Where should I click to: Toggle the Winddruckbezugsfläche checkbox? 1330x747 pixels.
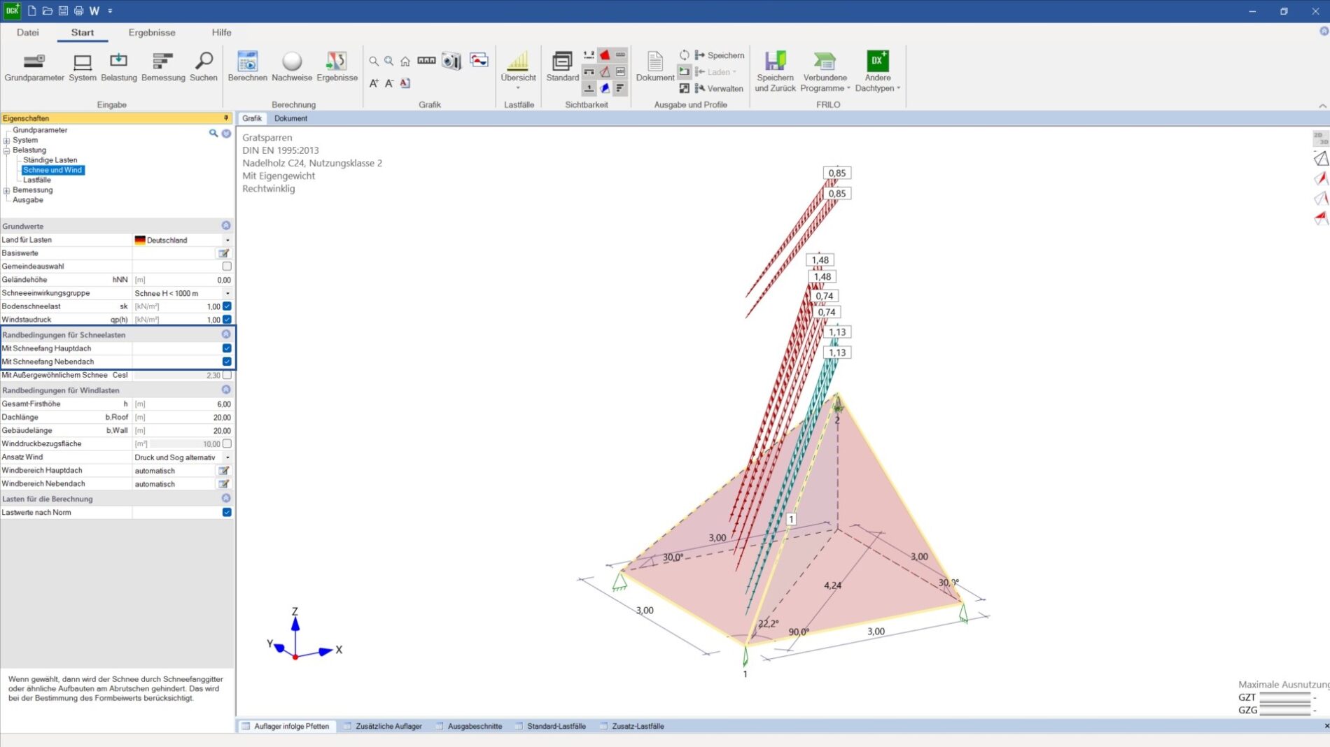[227, 443]
